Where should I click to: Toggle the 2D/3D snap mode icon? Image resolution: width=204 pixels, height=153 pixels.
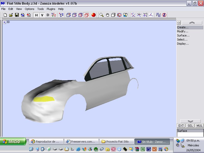click(x=158, y=15)
